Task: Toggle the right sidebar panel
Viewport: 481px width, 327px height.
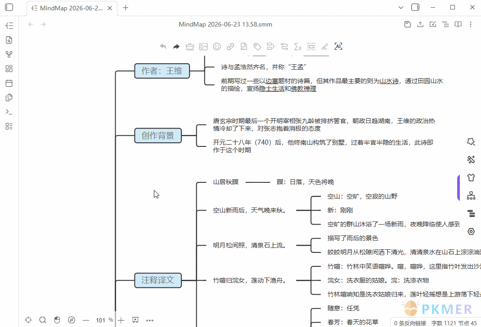Action: click(415, 7)
